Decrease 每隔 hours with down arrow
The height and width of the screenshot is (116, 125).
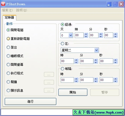click(x=76, y=81)
